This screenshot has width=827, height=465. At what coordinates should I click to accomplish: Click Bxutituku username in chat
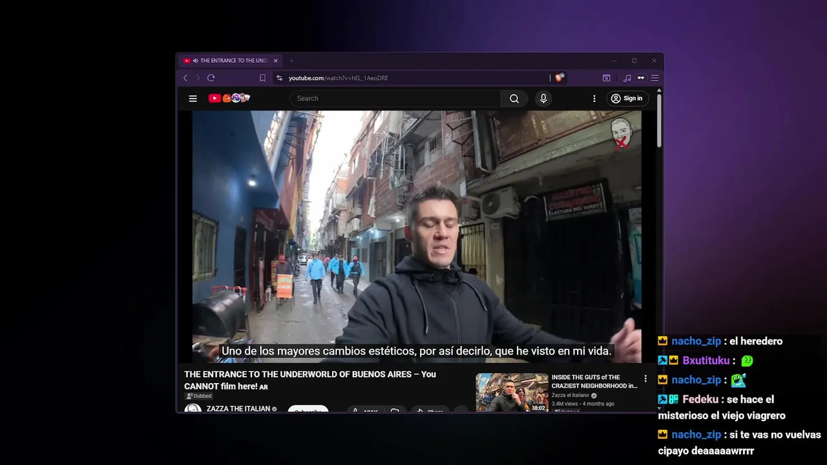pyautogui.click(x=706, y=360)
